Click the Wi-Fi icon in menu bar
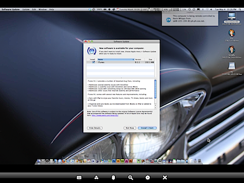 (x=207, y=9)
